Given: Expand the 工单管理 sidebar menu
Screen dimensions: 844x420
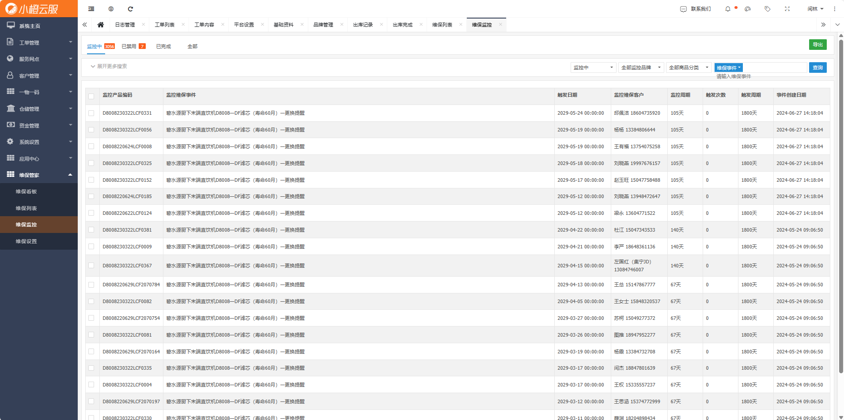Looking at the screenshot, I should (x=39, y=42).
